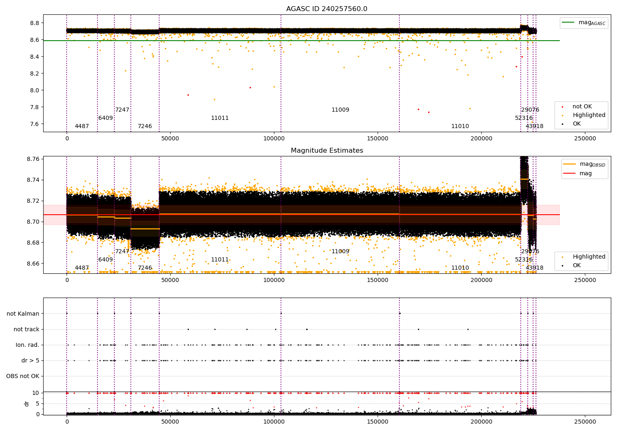Image resolution: width=617 pixels, height=431 pixels.
Task: Click OBSID label 43918 in the top plot
Action: point(534,126)
